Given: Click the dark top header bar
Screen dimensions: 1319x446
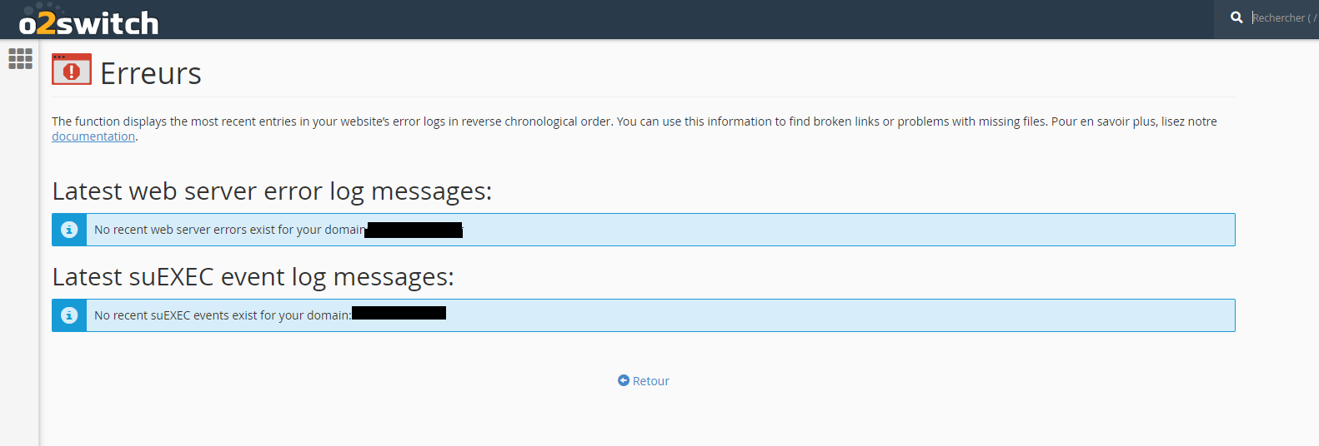Looking at the screenshot, I should [667, 18].
